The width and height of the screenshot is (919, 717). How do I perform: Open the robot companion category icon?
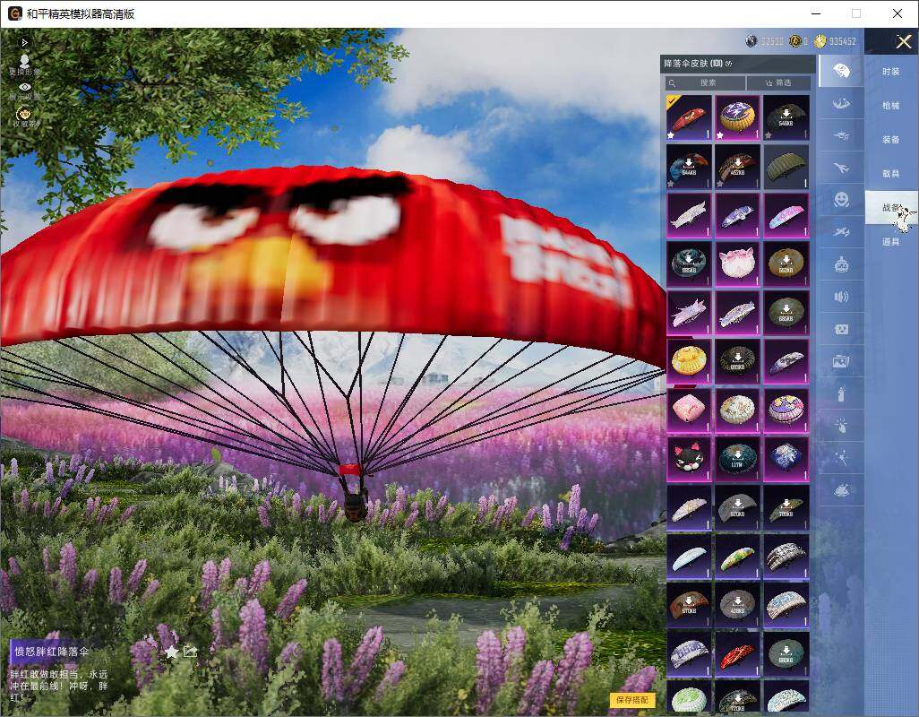coord(841,264)
